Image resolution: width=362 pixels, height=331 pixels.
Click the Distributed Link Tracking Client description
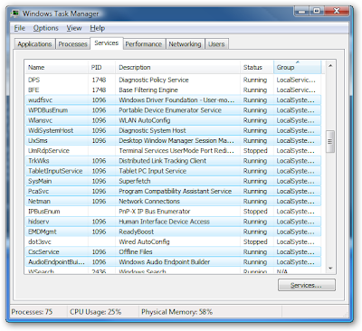point(162,161)
